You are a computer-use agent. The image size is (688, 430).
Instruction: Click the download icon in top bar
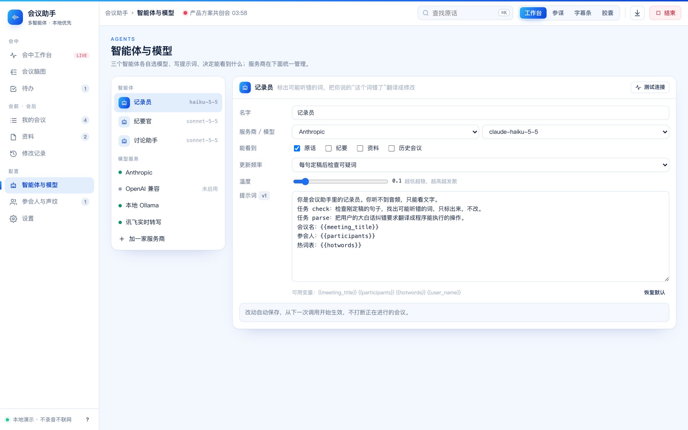pos(637,13)
